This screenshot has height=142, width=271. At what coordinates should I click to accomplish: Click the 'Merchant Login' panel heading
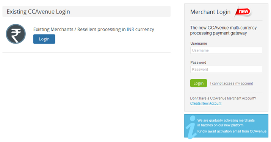point(210,12)
